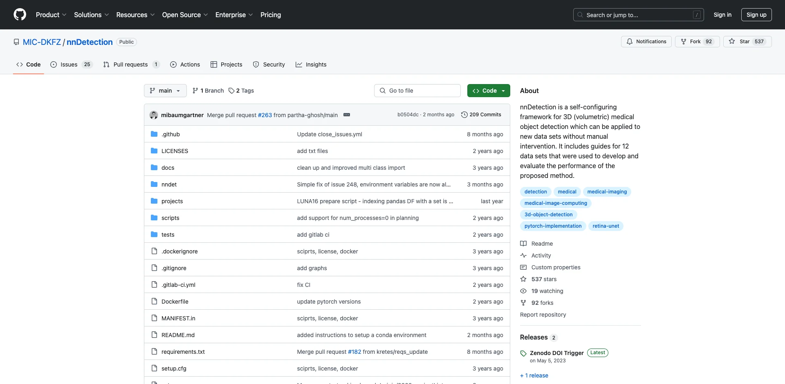
Task: Click the history clock icon near 209 Commits
Action: [464, 115]
